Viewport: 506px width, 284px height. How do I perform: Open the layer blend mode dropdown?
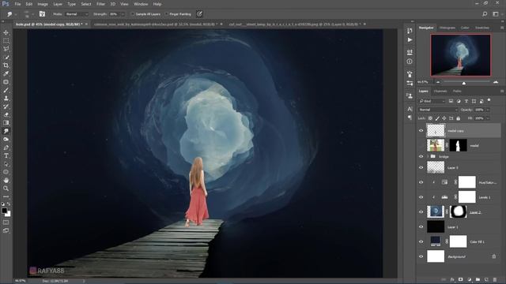coord(438,110)
